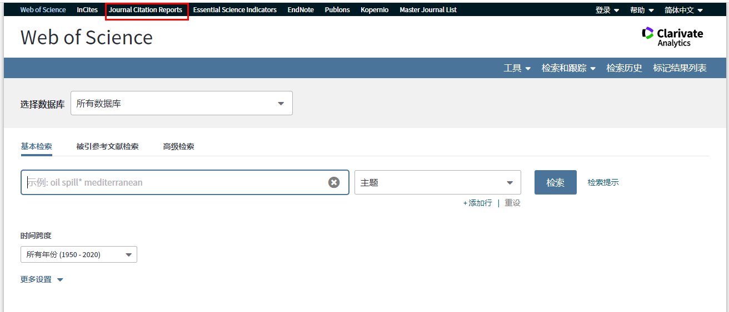This screenshot has width=729, height=312.
Task: Open the 检索和跟踪 menu
Action: click(568, 68)
